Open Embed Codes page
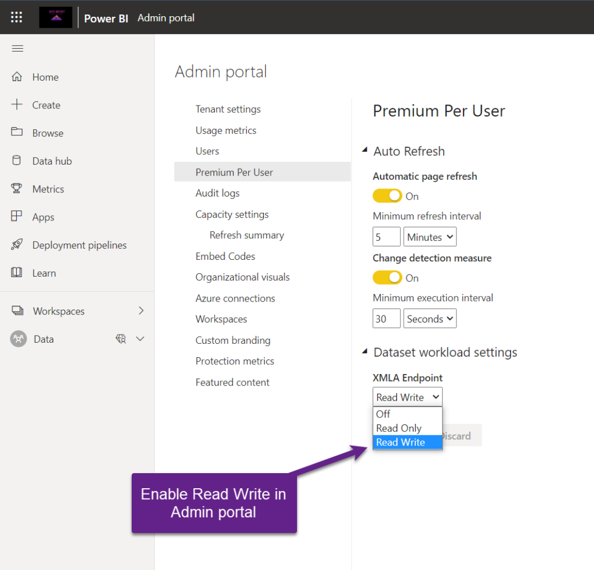594x570 pixels. (x=226, y=256)
